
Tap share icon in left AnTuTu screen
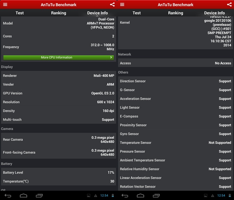pos(112,5)
